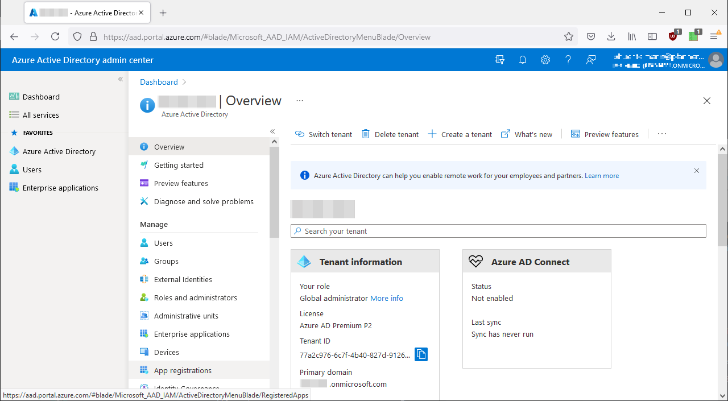Image resolution: width=728 pixels, height=401 pixels.
Task: Open the help panel icon
Action: click(x=568, y=60)
